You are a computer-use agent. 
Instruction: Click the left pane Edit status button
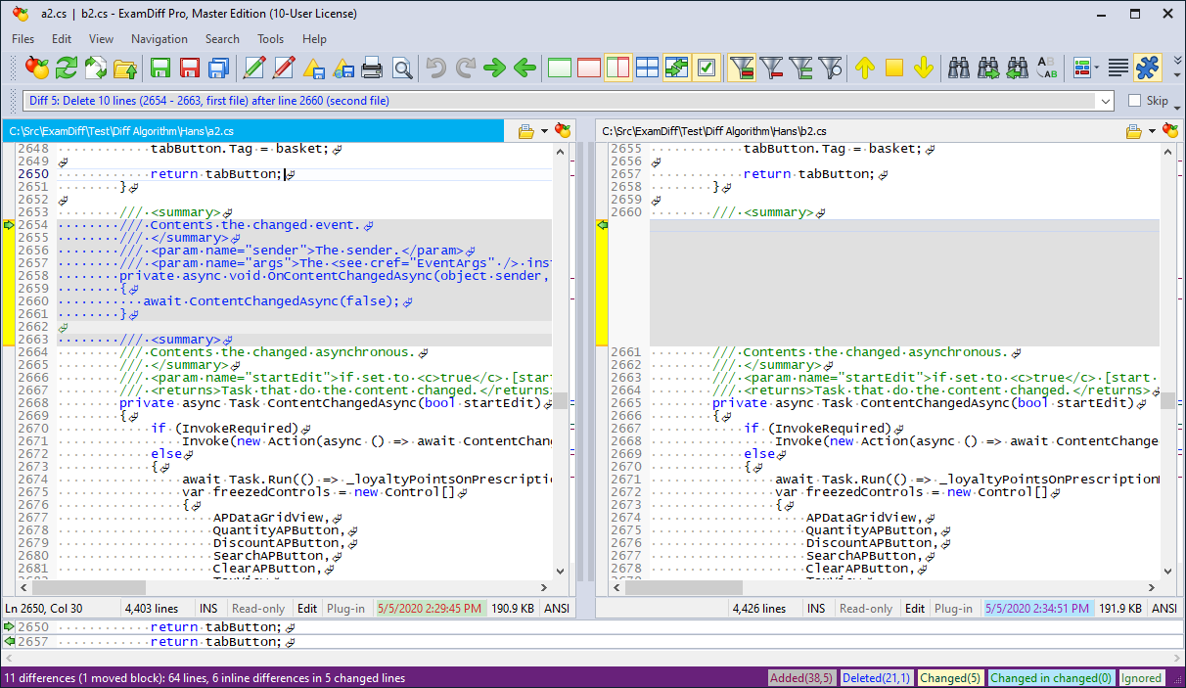tap(307, 608)
